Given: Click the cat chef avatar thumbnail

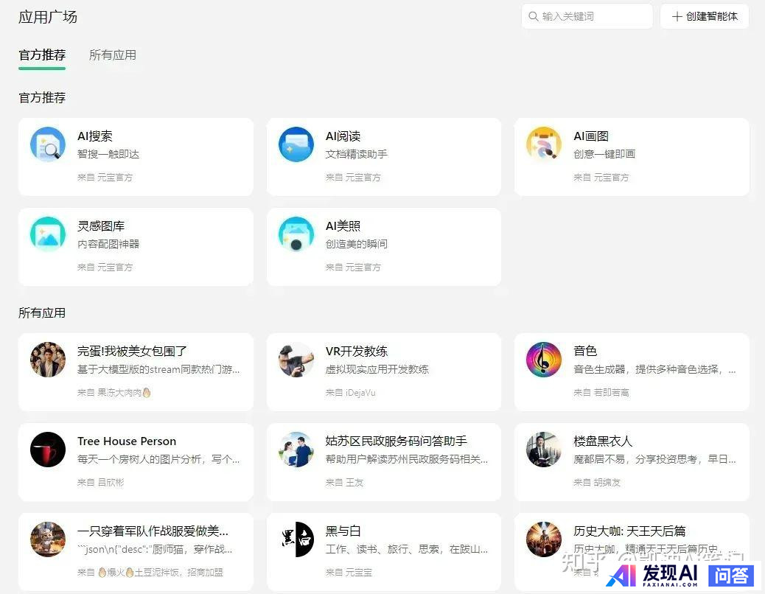Looking at the screenshot, I should tap(48, 539).
